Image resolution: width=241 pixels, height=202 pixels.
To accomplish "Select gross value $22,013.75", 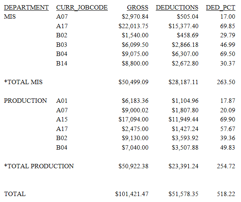I will (x=134, y=26).
